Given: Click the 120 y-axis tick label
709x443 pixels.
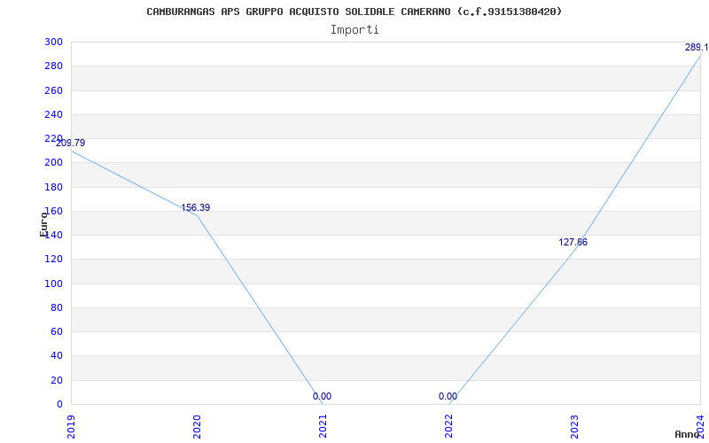Looking at the screenshot, I should (53, 260).
